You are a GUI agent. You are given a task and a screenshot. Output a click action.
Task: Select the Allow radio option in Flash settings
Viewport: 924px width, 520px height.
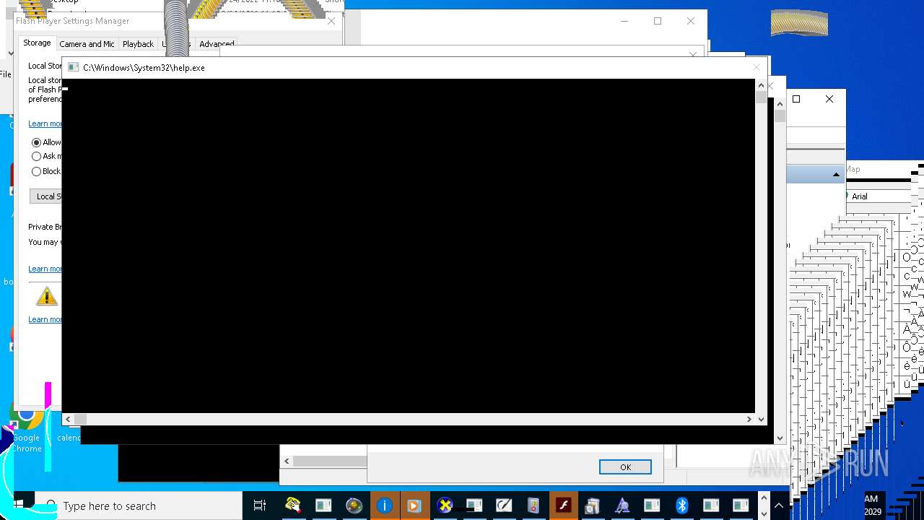pos(36,142)
